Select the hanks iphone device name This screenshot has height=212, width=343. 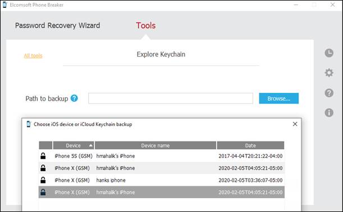[x=111, y=180]
